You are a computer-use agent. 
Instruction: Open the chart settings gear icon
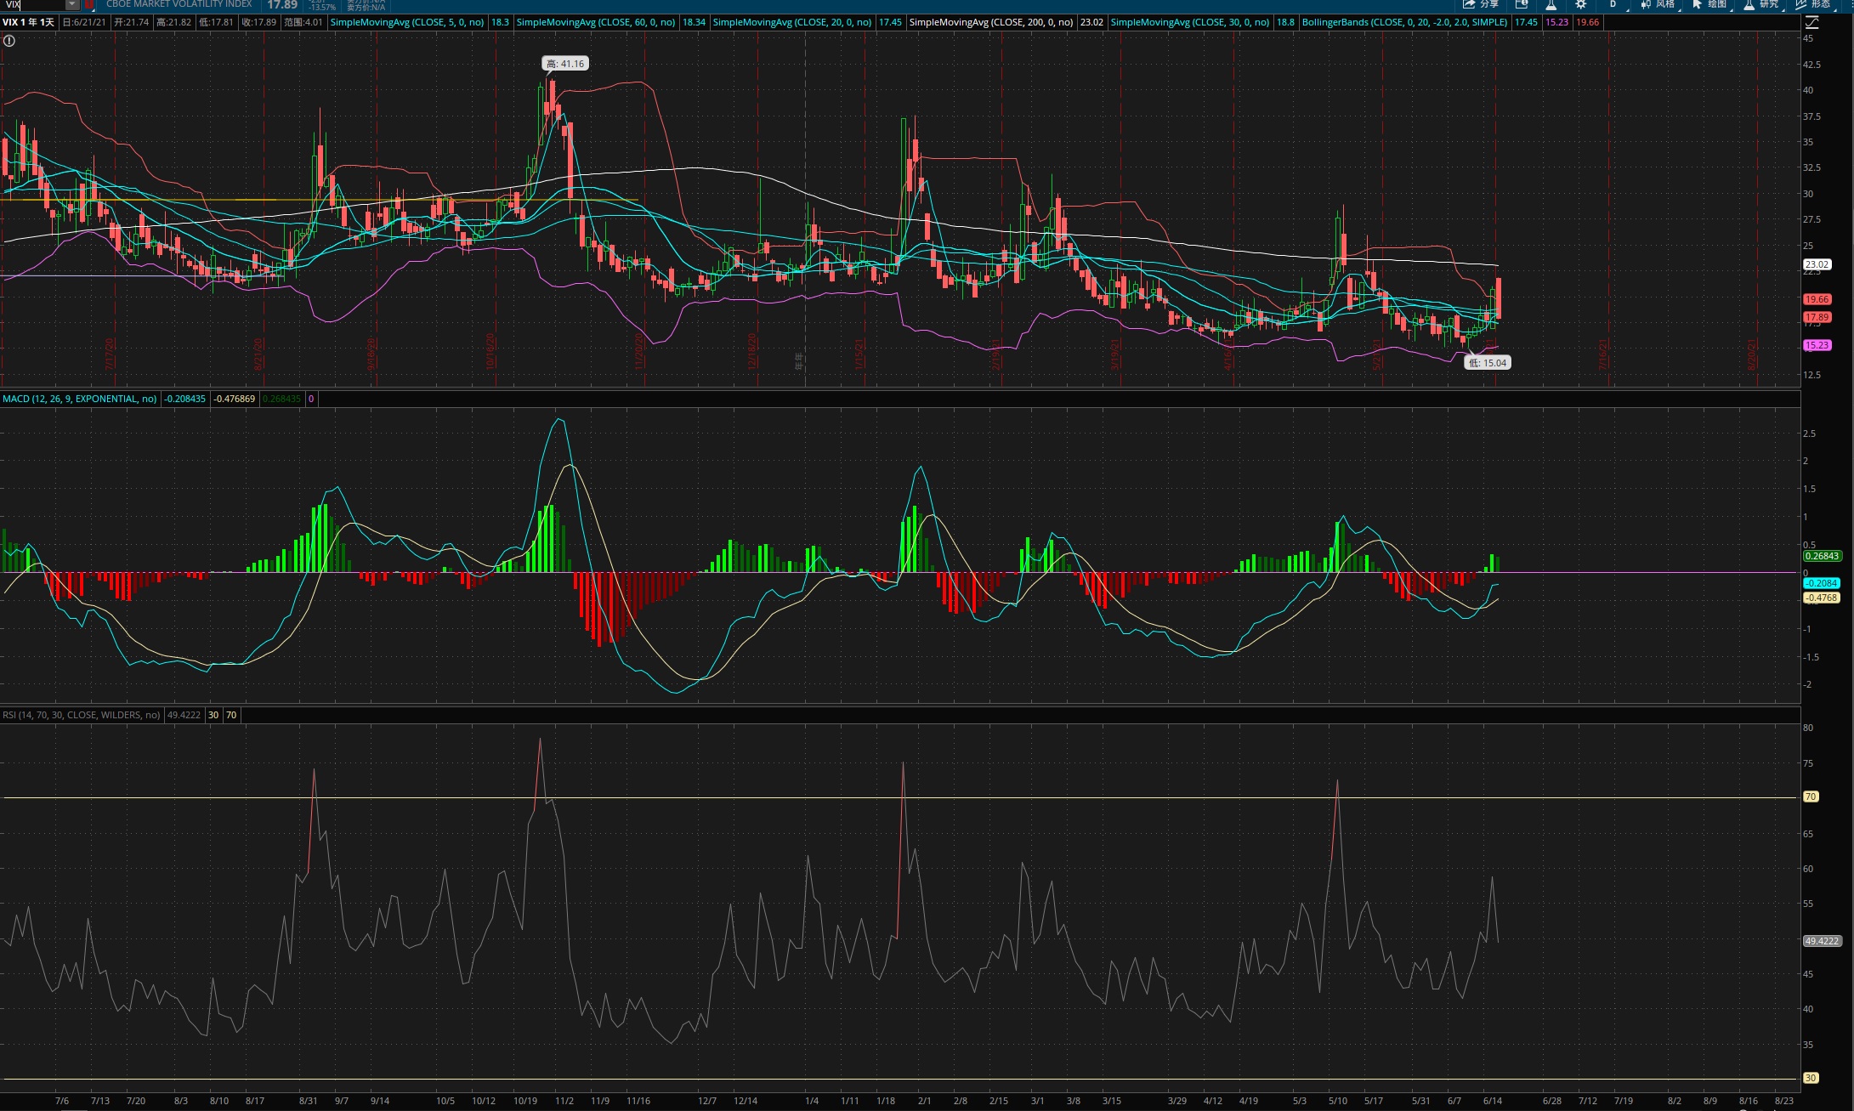[x=1580, y=4]
